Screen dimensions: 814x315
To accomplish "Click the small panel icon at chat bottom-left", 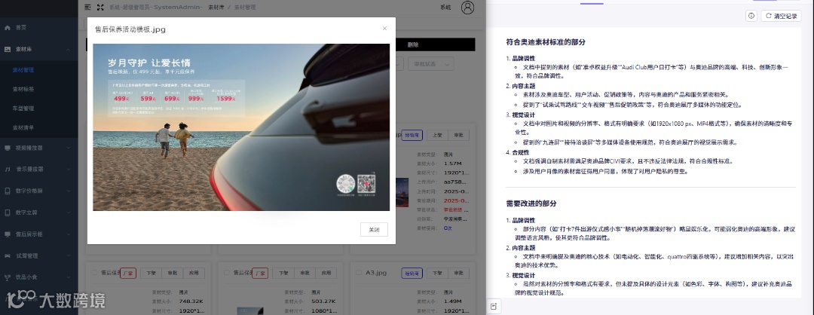I will pos(494,306).
